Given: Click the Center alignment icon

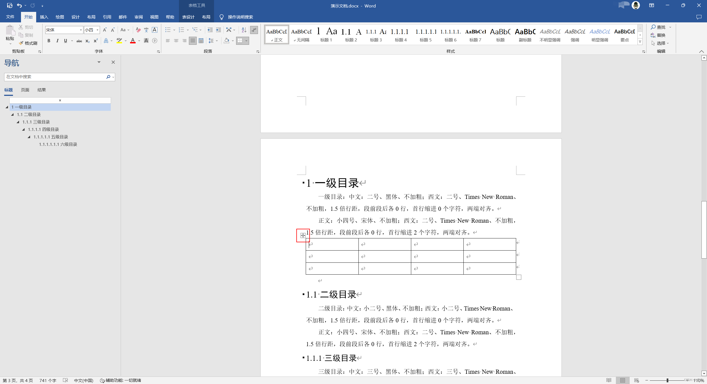Looking at the screenshot, I should click(176, 41).
